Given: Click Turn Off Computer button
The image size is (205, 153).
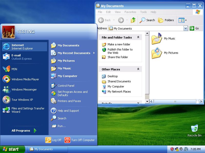Looking at the screenshot, I should (x=79, y=140).
